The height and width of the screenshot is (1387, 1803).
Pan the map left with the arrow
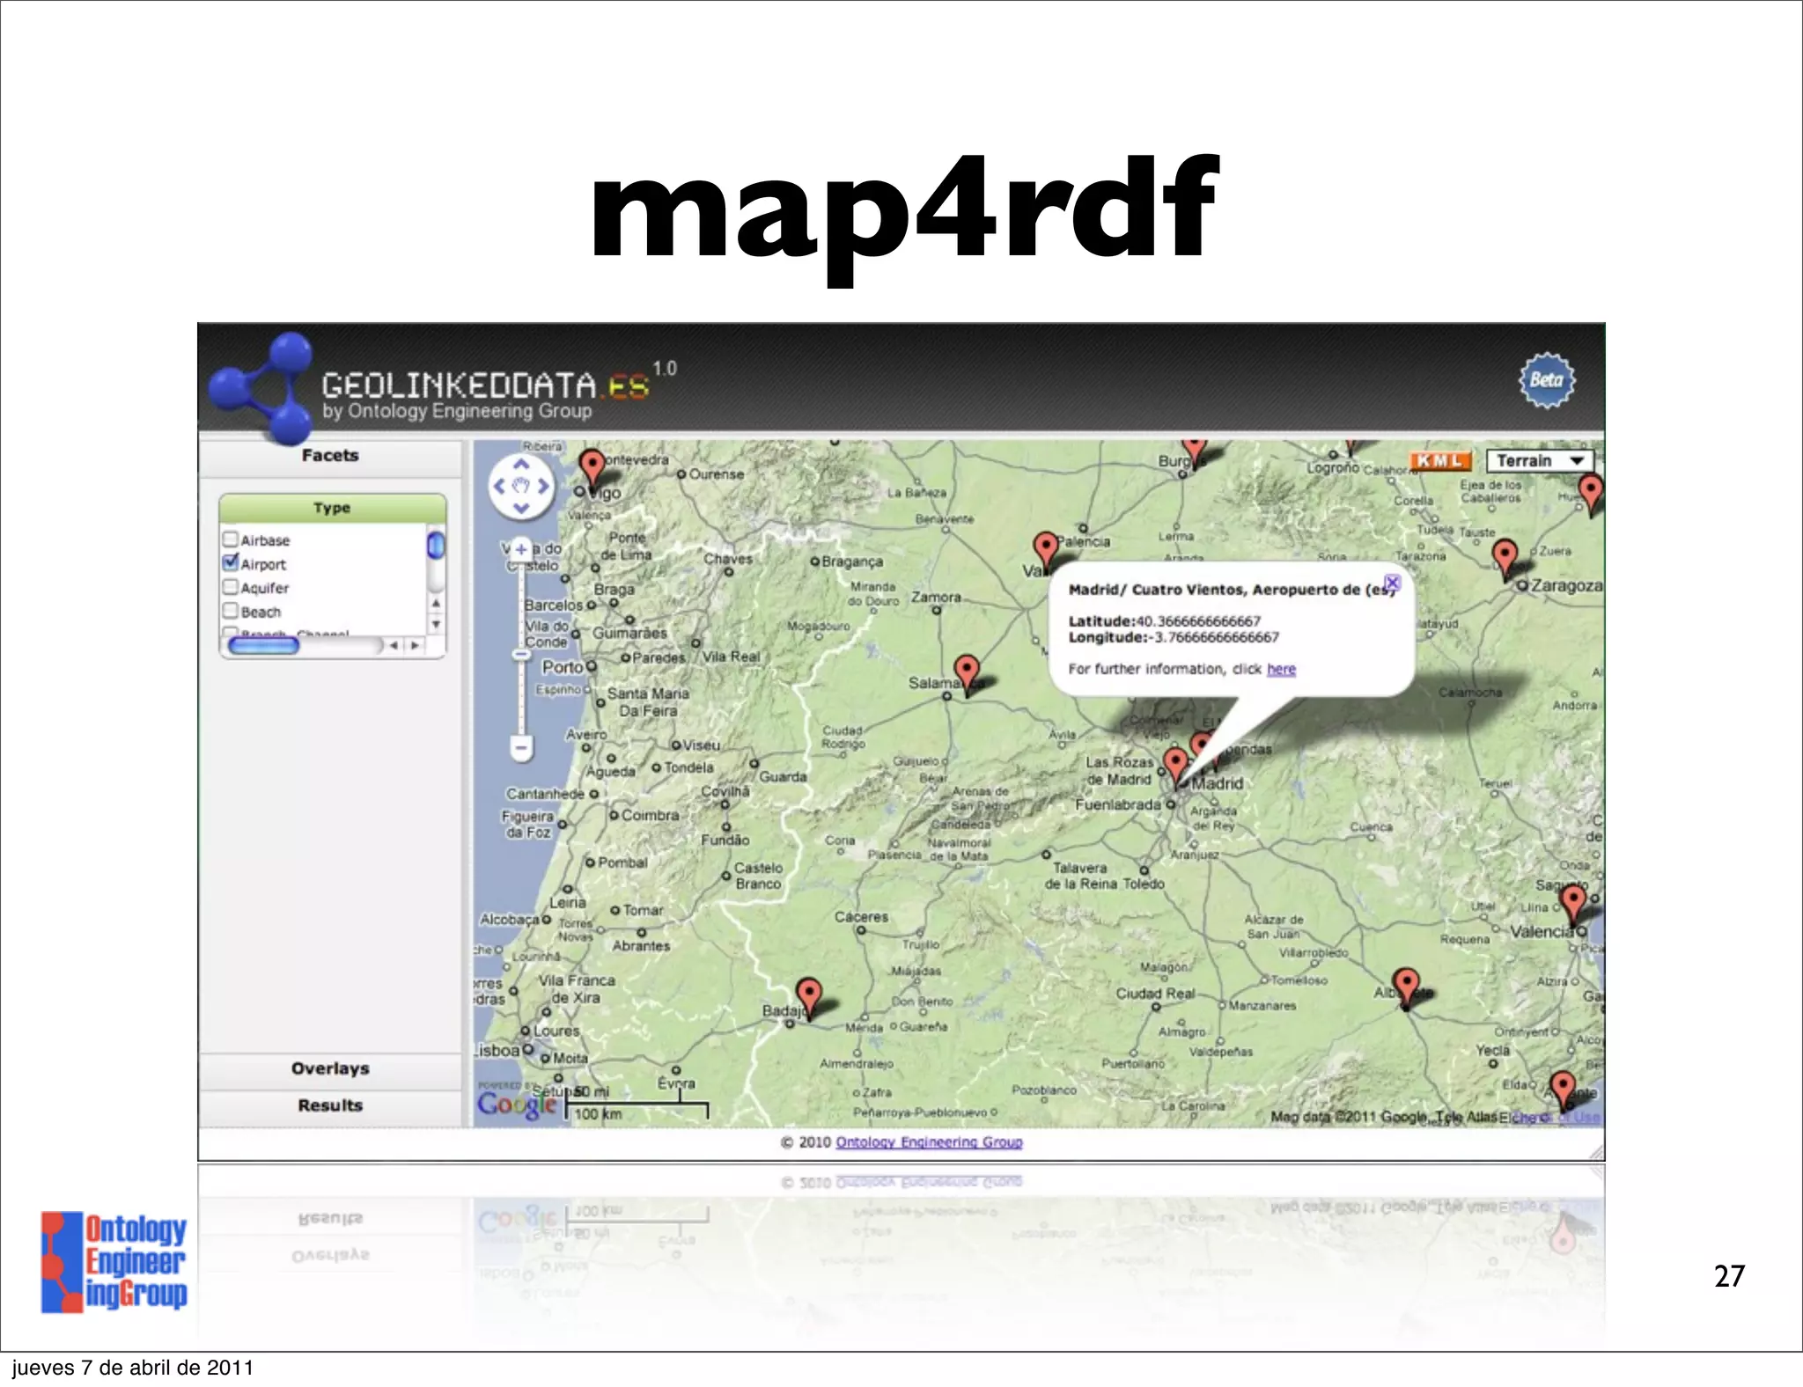[499, 486]
